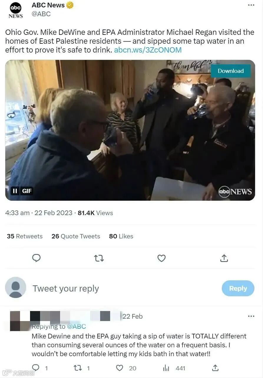Reply to the comment using bubble icon
This screenshot has height=378, width=263.
tap(36, 368)
